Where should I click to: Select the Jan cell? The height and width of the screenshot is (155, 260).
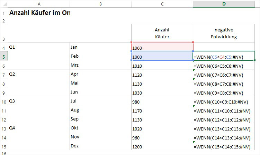coord(100,47)
